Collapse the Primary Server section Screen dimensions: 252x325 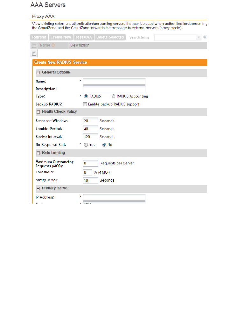click(38, 189)
